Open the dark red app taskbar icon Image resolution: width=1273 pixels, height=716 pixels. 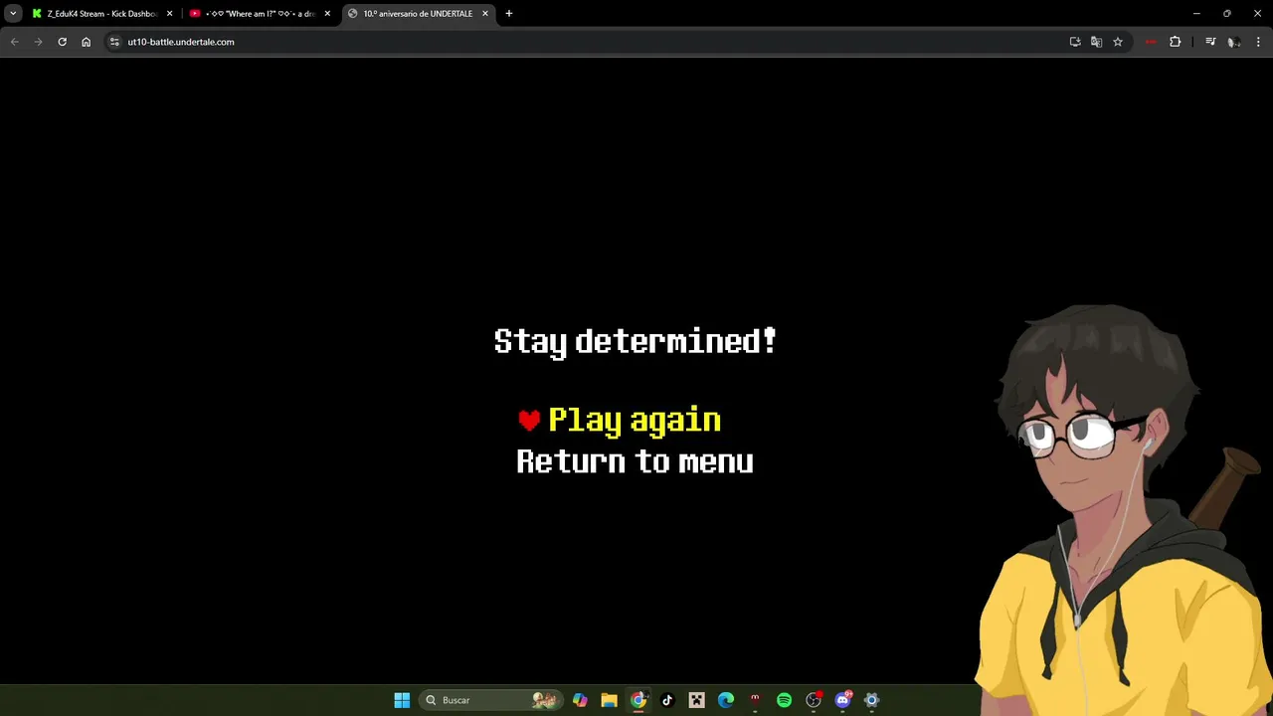(x=755, y=700)
